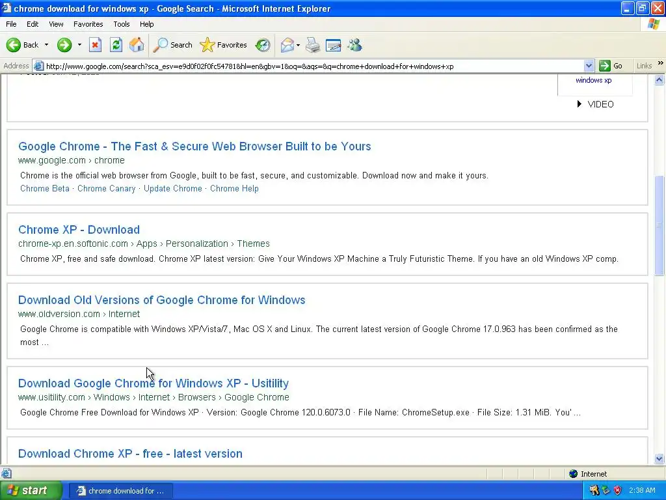Click the taskbar clock 2:38 AM
The width and height of the screenshot is (666, 500).
[642, 490]
